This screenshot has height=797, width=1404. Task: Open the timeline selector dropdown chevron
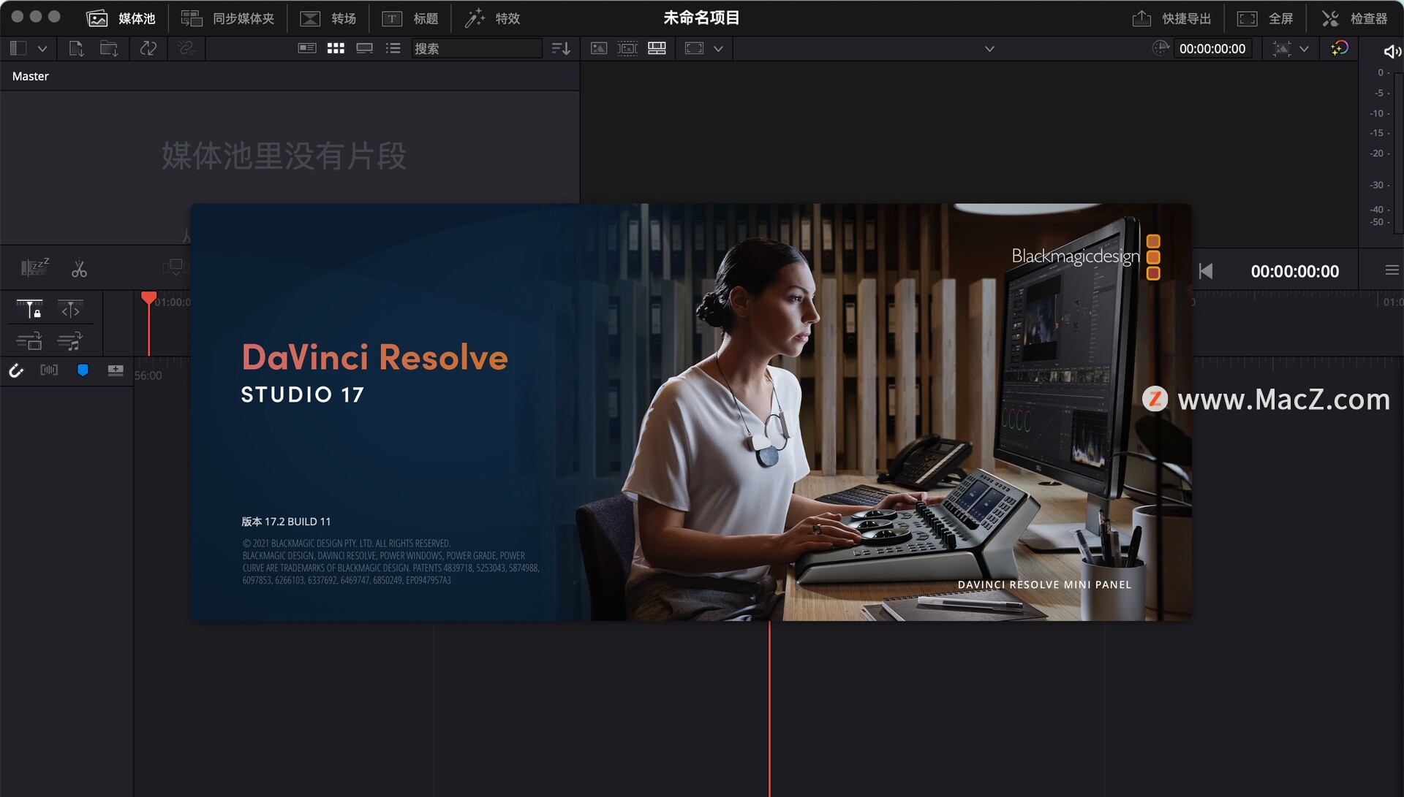click(x=989, y=49)
